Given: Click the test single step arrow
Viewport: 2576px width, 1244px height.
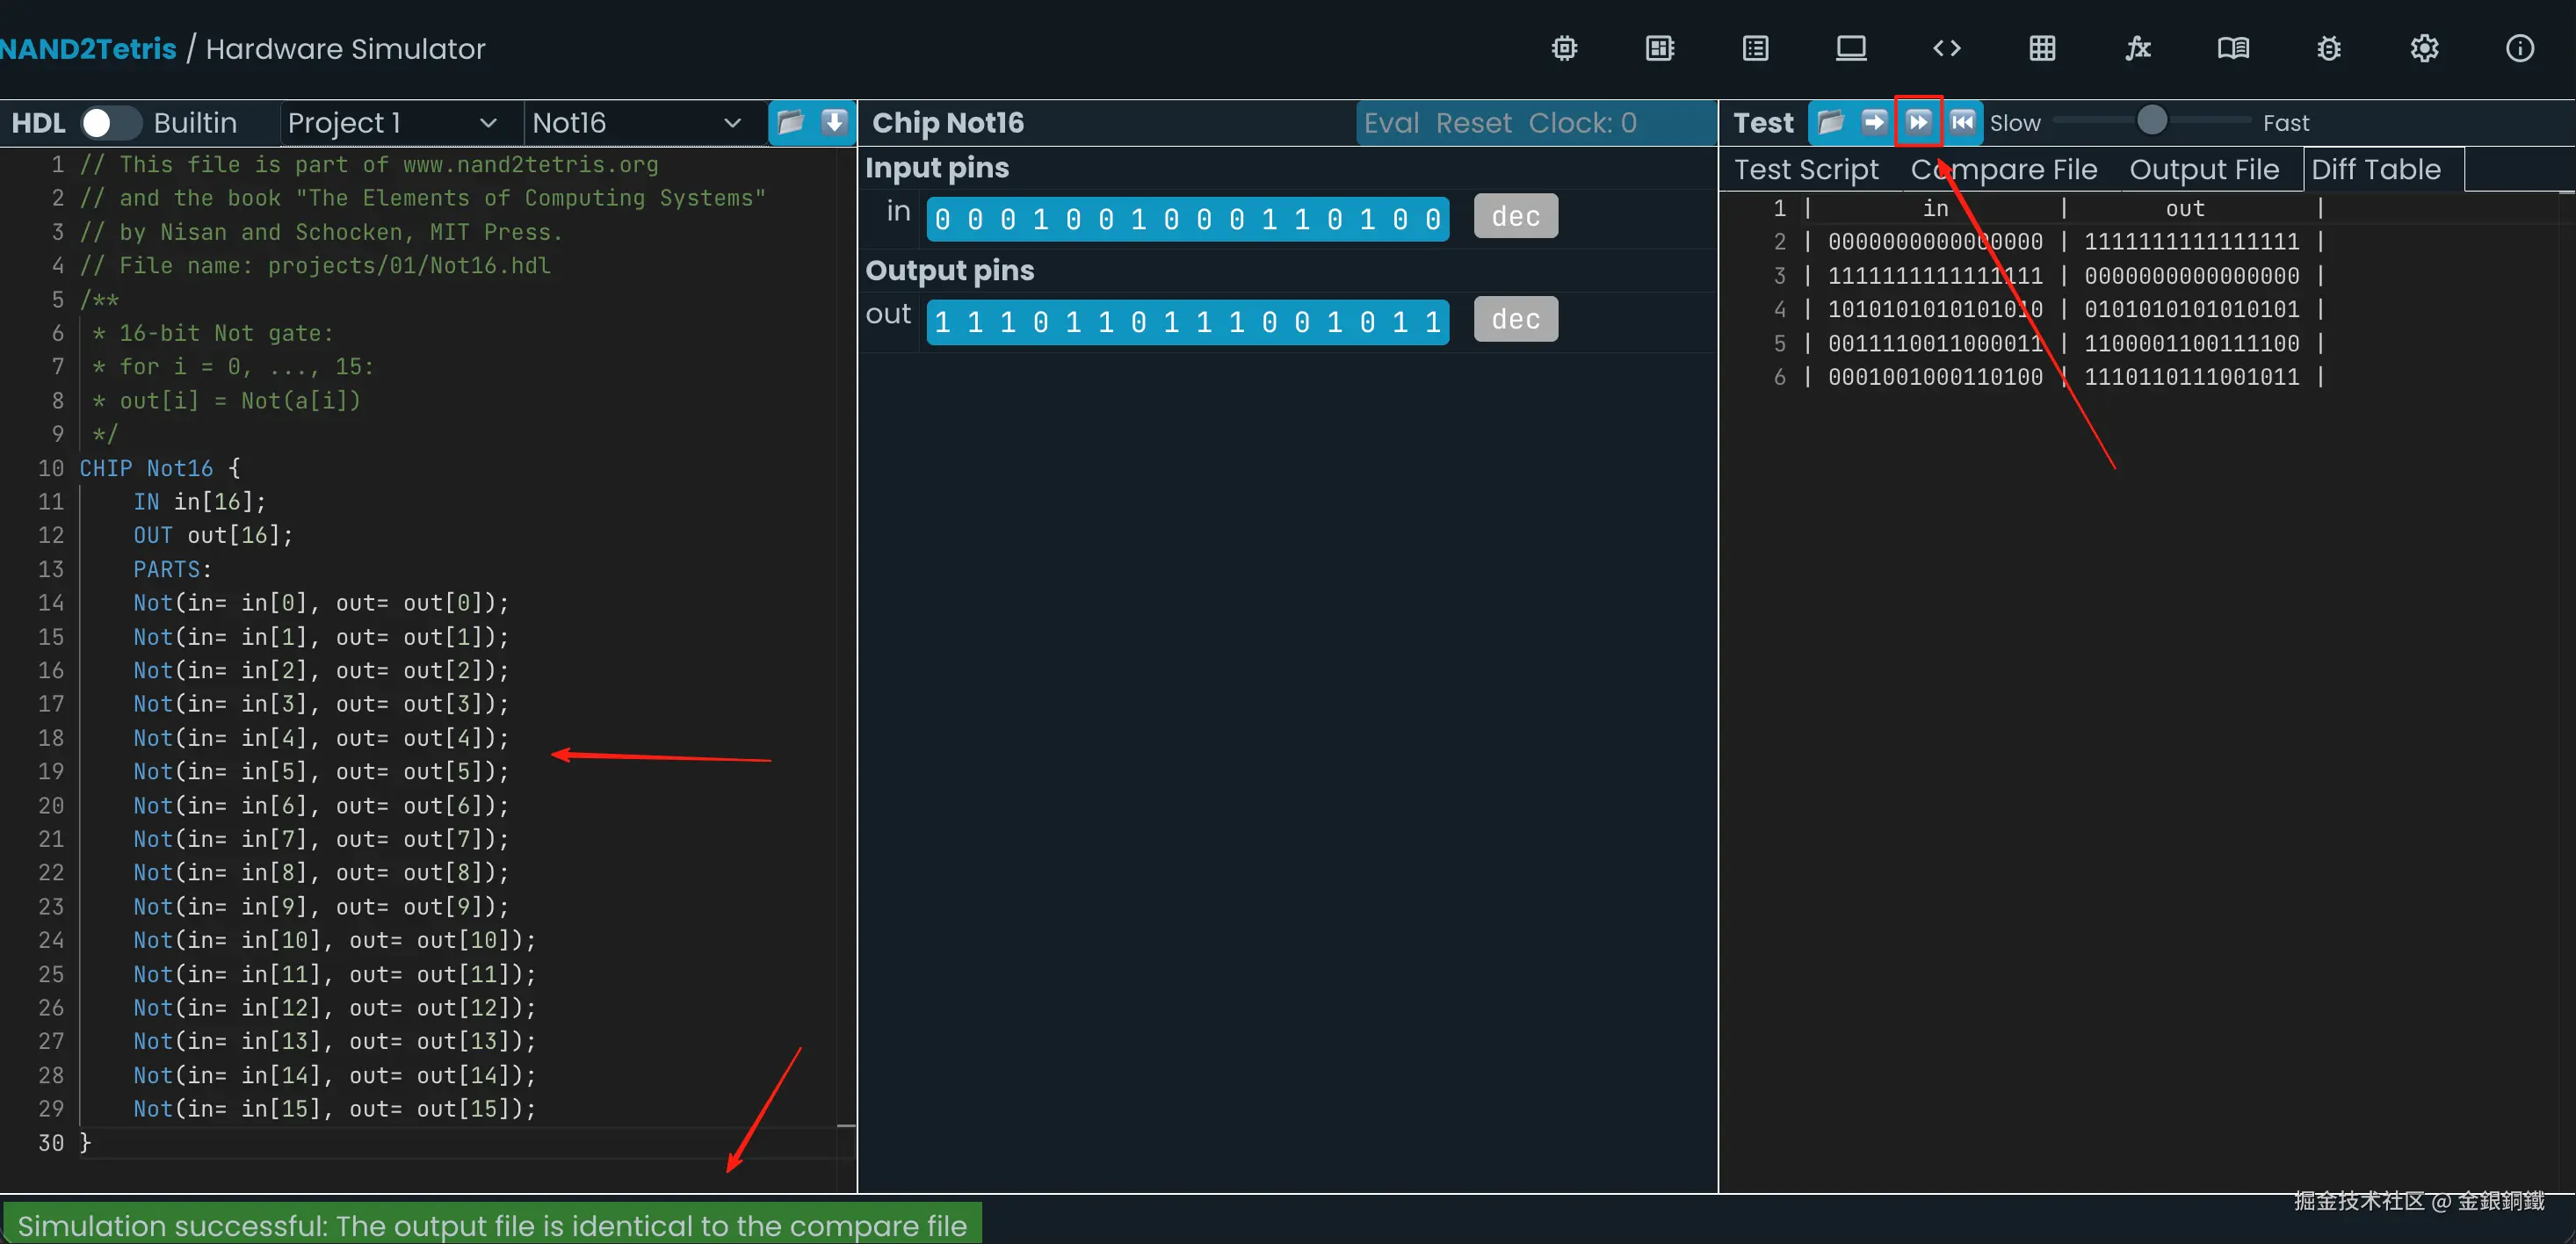Looking at the screenshot, I should coord(1874,122).
